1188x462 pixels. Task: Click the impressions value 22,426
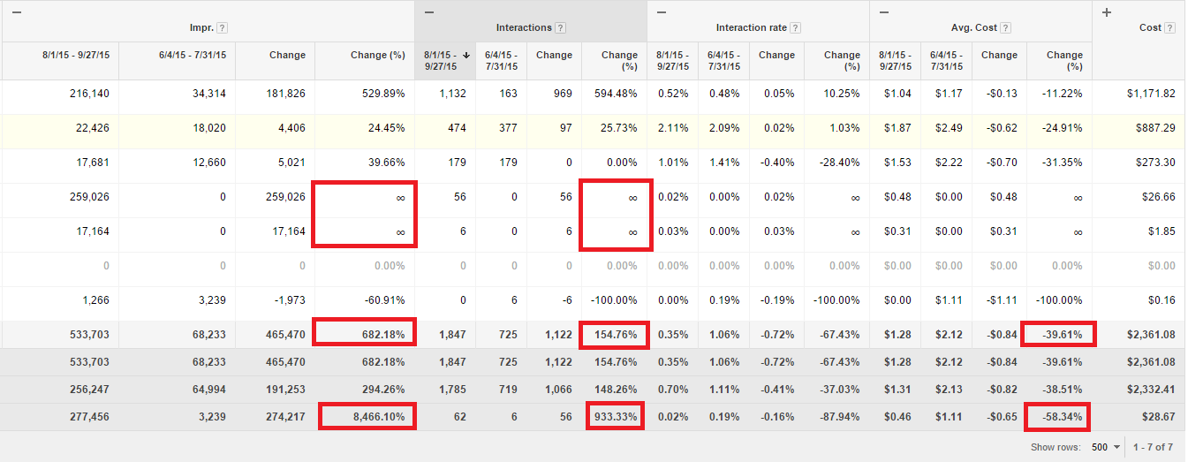(x=93, y=128)
